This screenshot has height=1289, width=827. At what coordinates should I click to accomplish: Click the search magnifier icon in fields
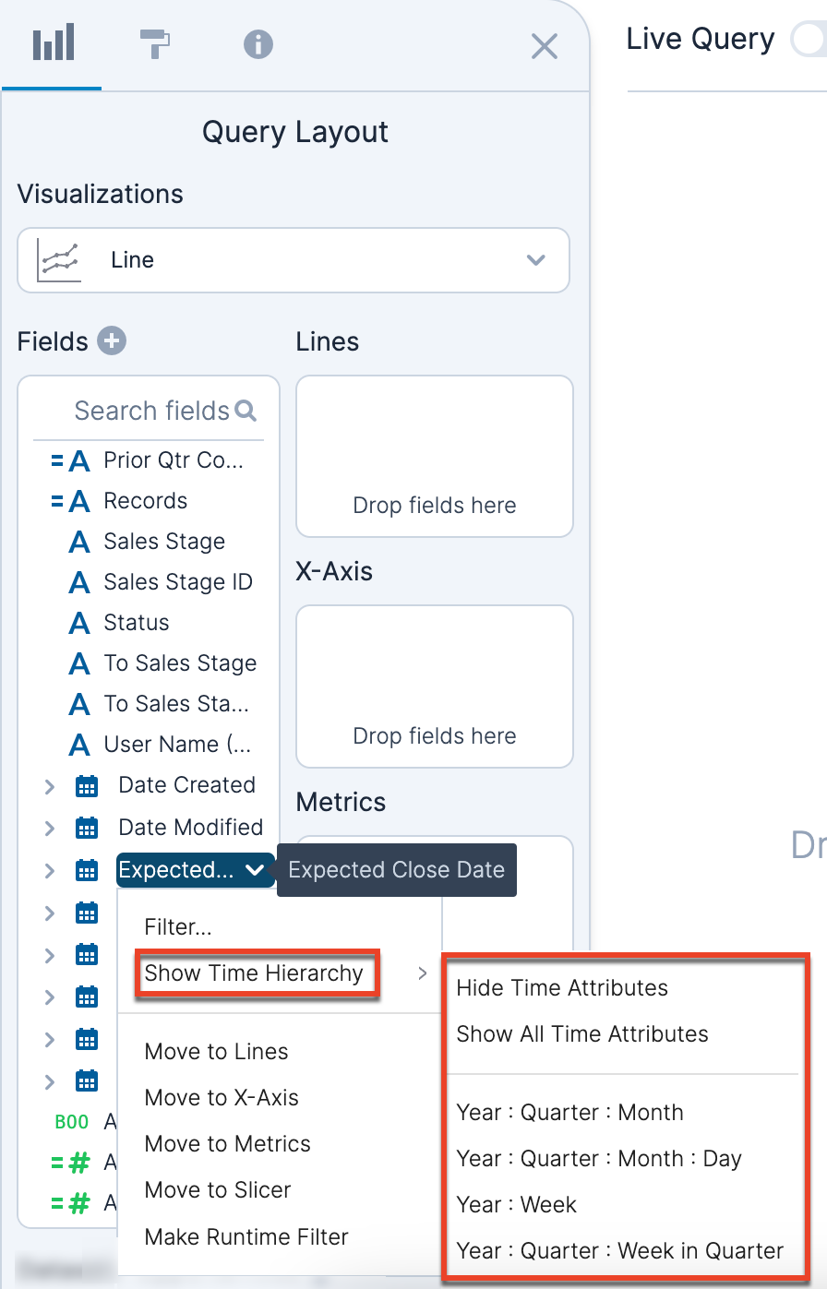pyautogui.click(x=246, y=411)
